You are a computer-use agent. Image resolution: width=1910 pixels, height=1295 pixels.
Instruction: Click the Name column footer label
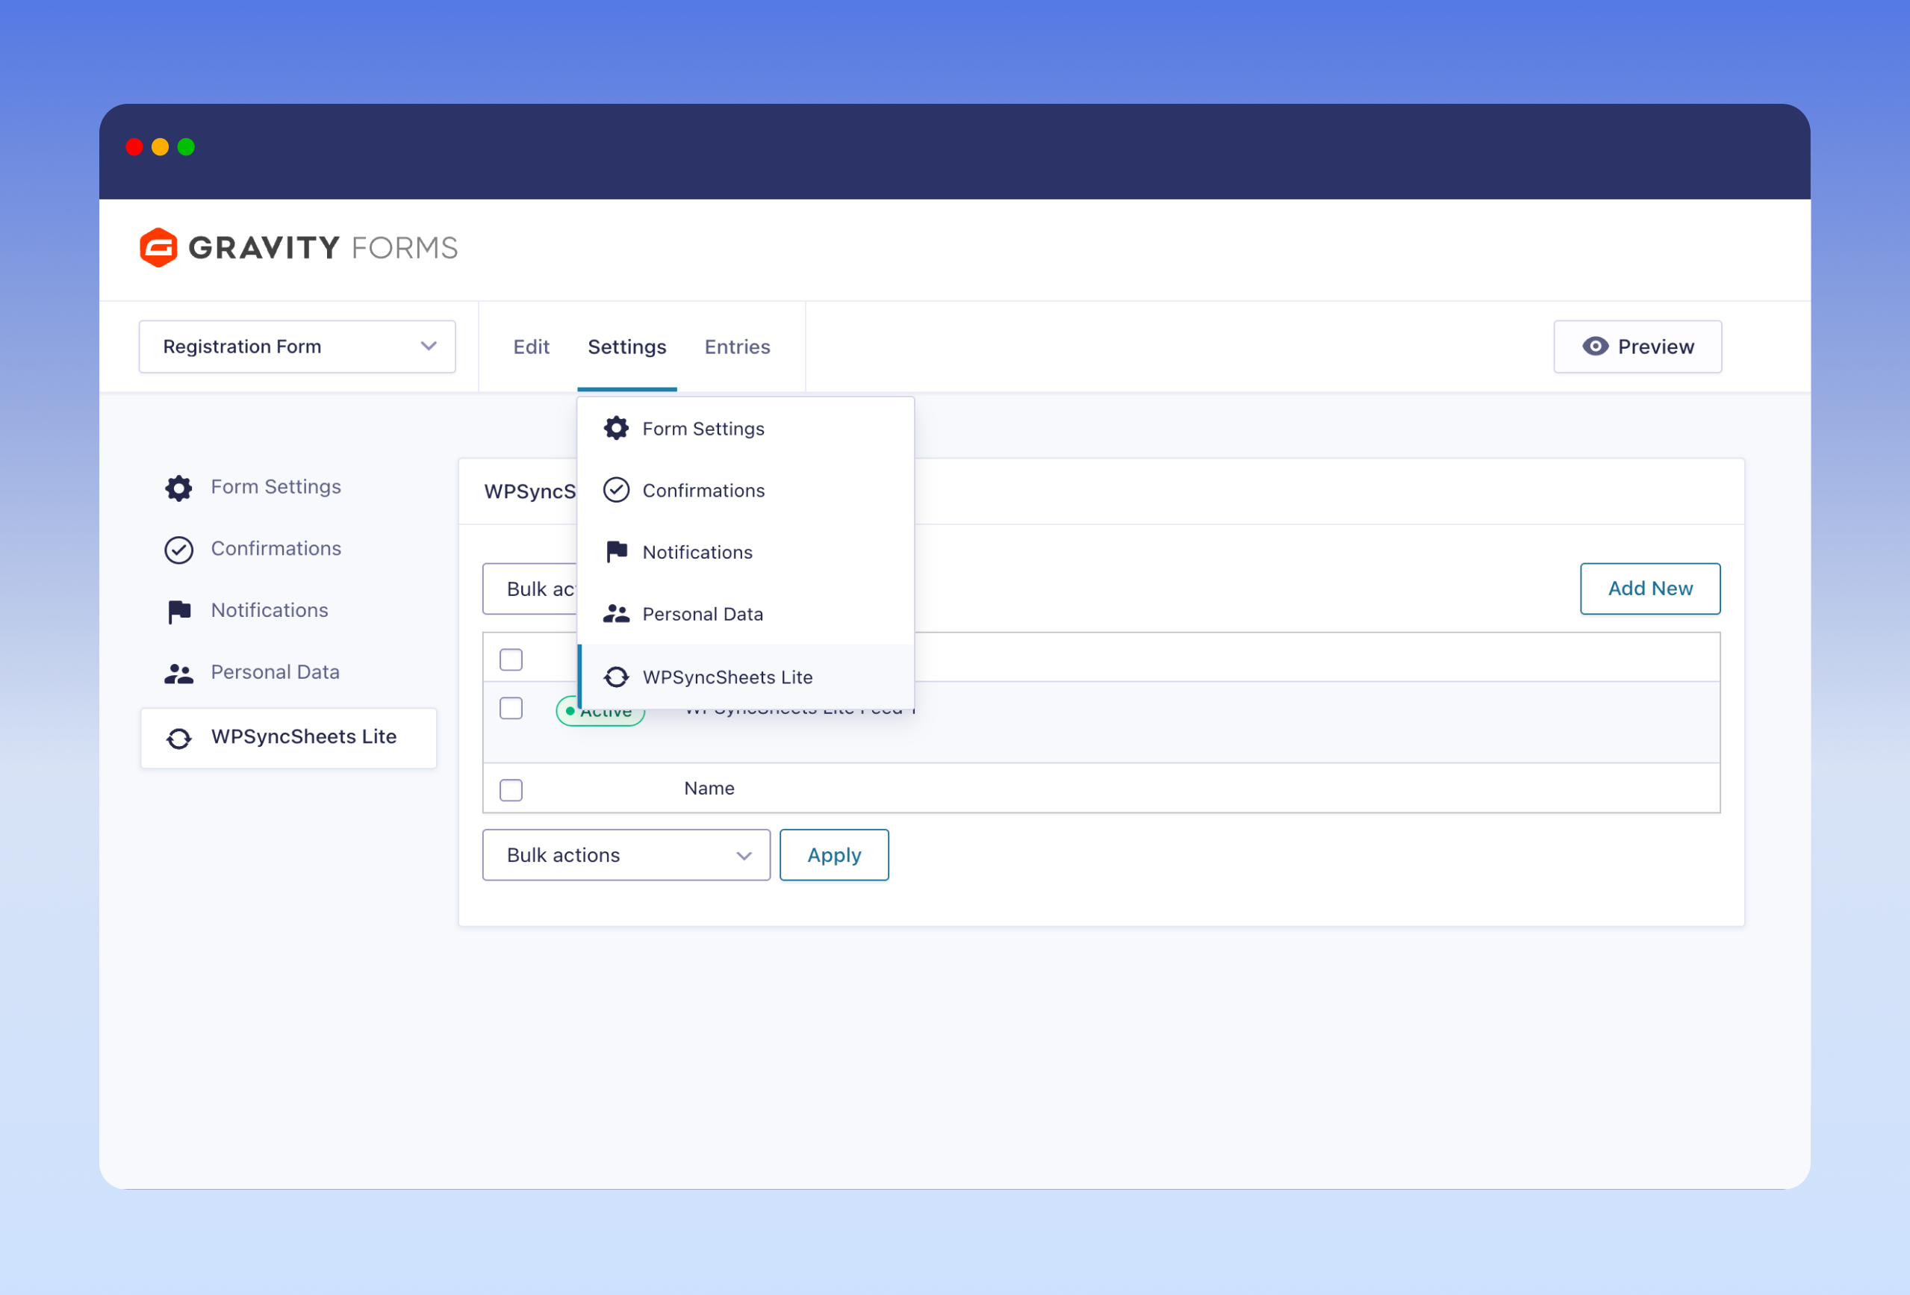pyautogui.click(x=709, y=788)
